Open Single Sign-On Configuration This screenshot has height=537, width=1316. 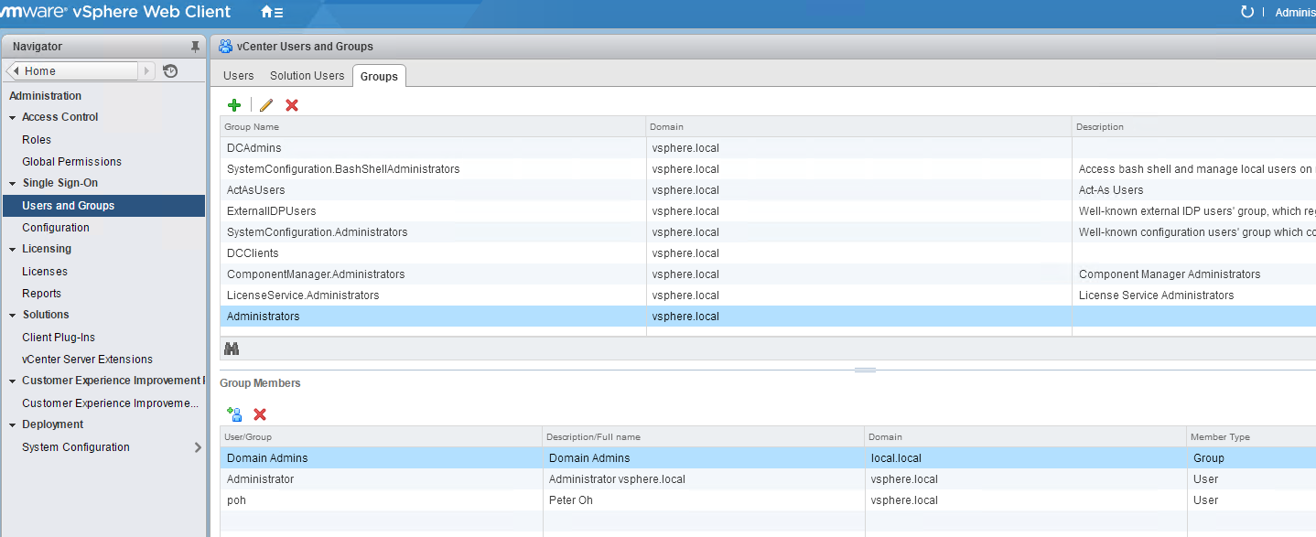coord(56,228)
